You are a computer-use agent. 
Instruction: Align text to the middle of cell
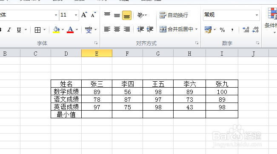117,15
